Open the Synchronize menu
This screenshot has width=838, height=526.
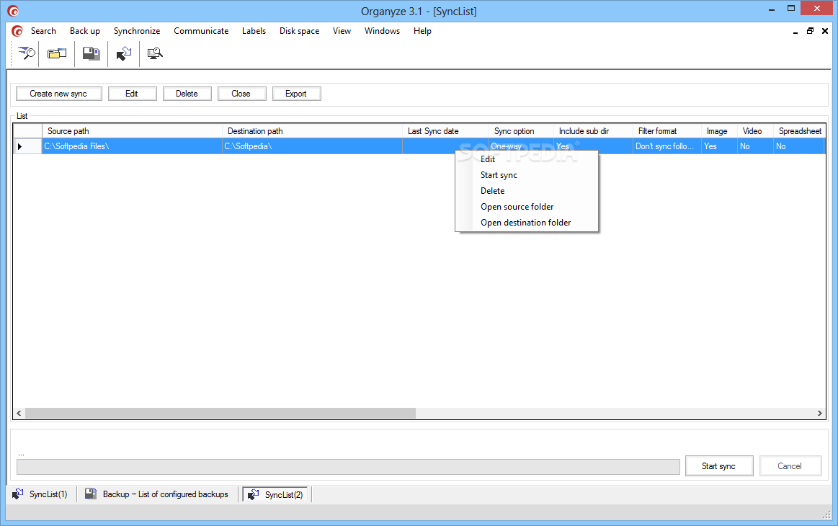(x=137, y=31)
